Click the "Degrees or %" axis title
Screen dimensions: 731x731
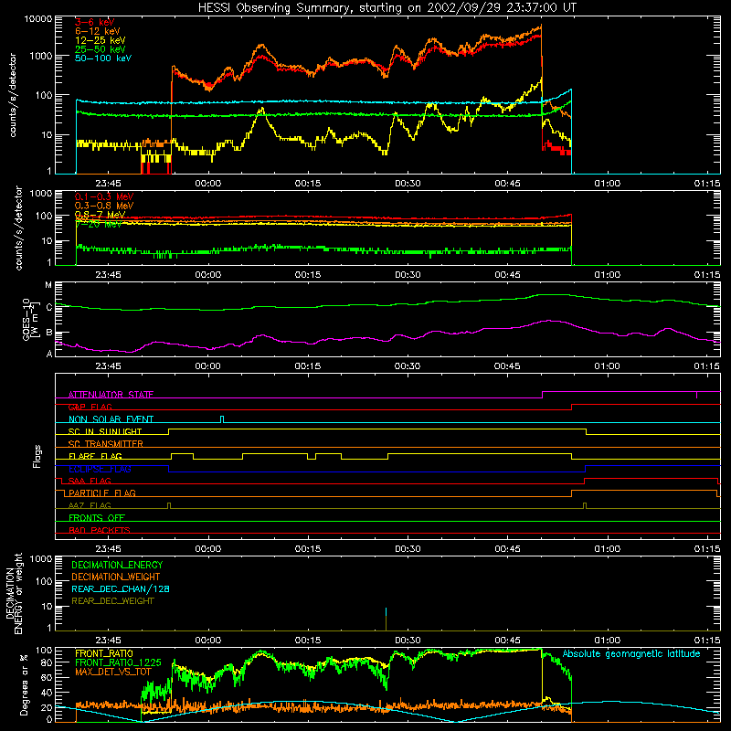24,684
